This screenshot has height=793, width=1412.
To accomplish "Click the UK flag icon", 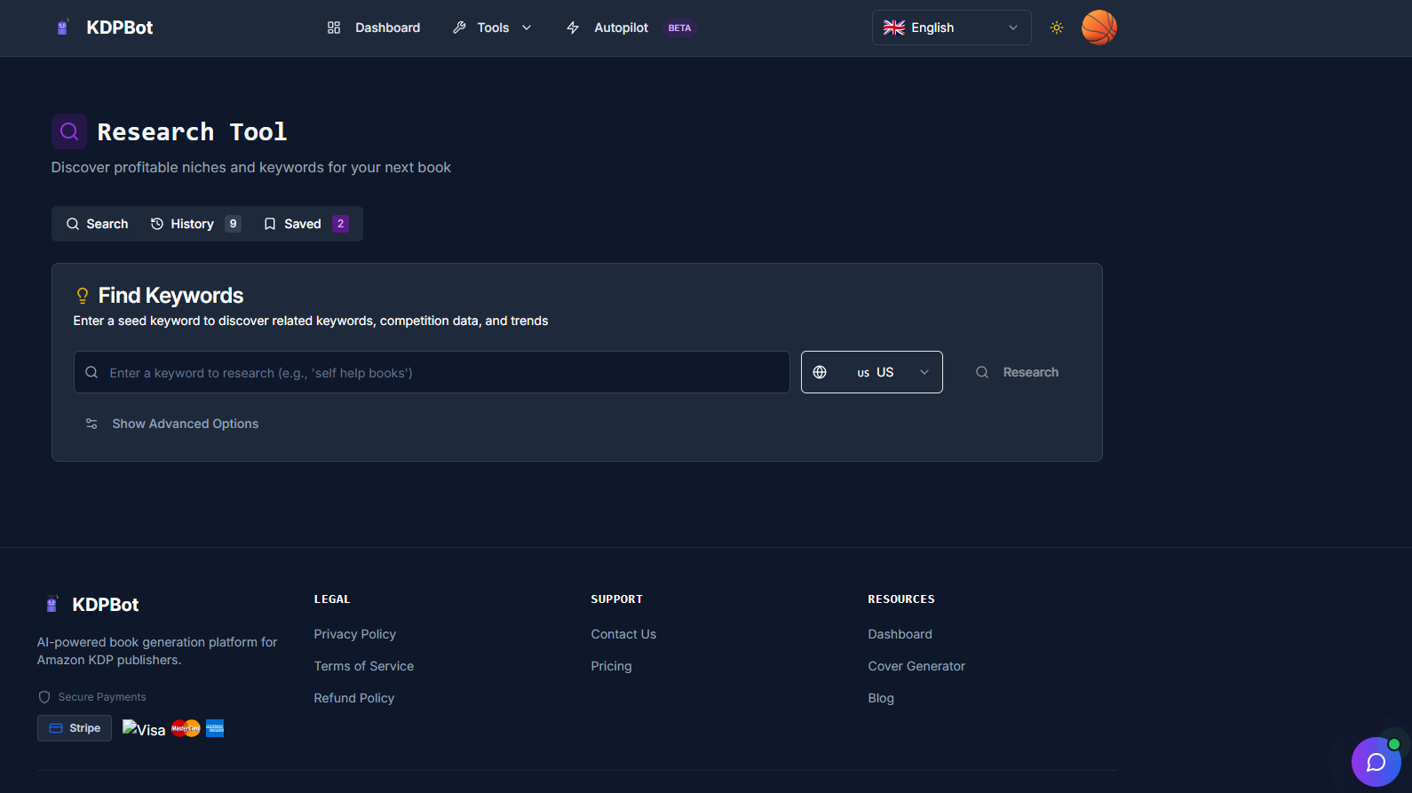I will point(894,28).
